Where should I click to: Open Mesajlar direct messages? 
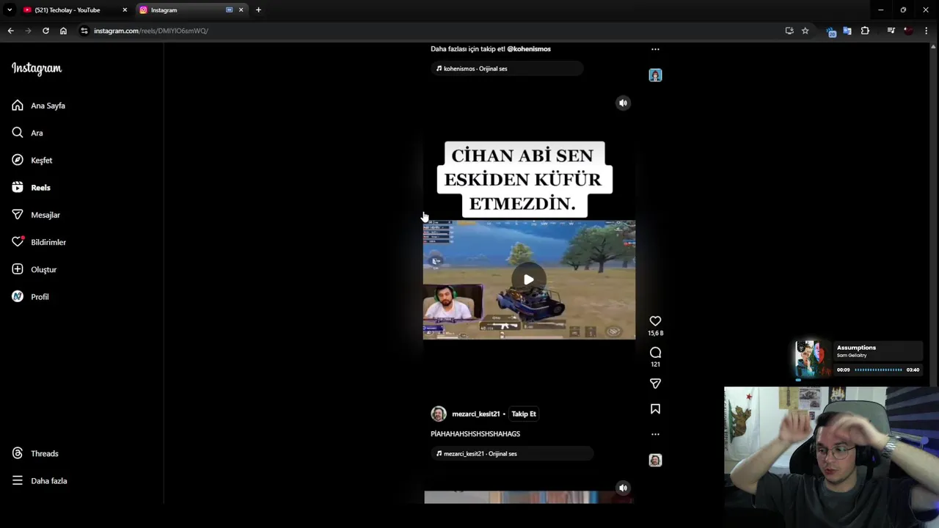(x=36, y=215)
